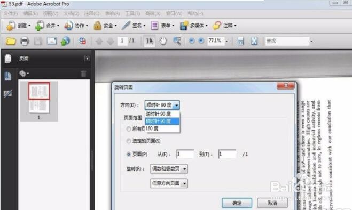Open the 方向(D) direction combo box

162,105
